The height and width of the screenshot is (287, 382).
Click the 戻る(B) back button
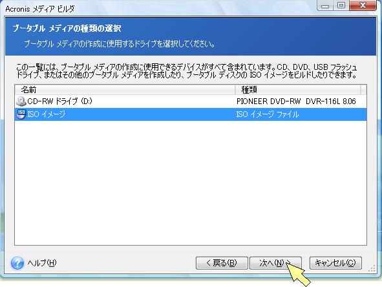pos(222,263)
